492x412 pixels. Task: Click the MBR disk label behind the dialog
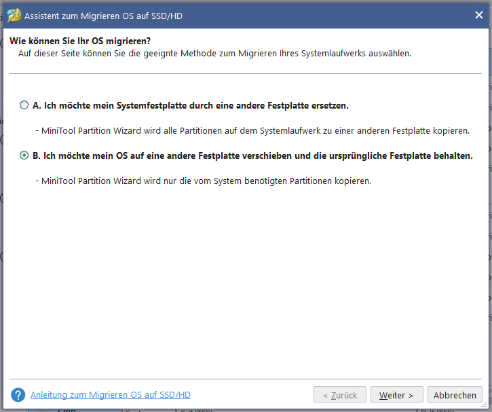pos(67,410)
